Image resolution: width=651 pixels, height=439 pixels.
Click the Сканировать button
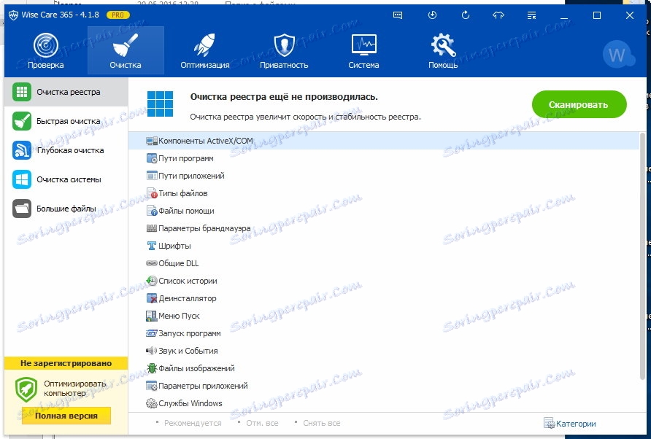click(579, 104)
